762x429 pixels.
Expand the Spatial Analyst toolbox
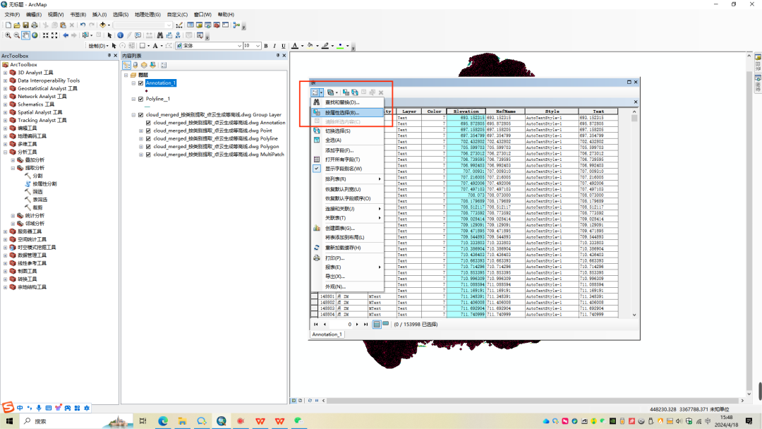coord(6,112)
